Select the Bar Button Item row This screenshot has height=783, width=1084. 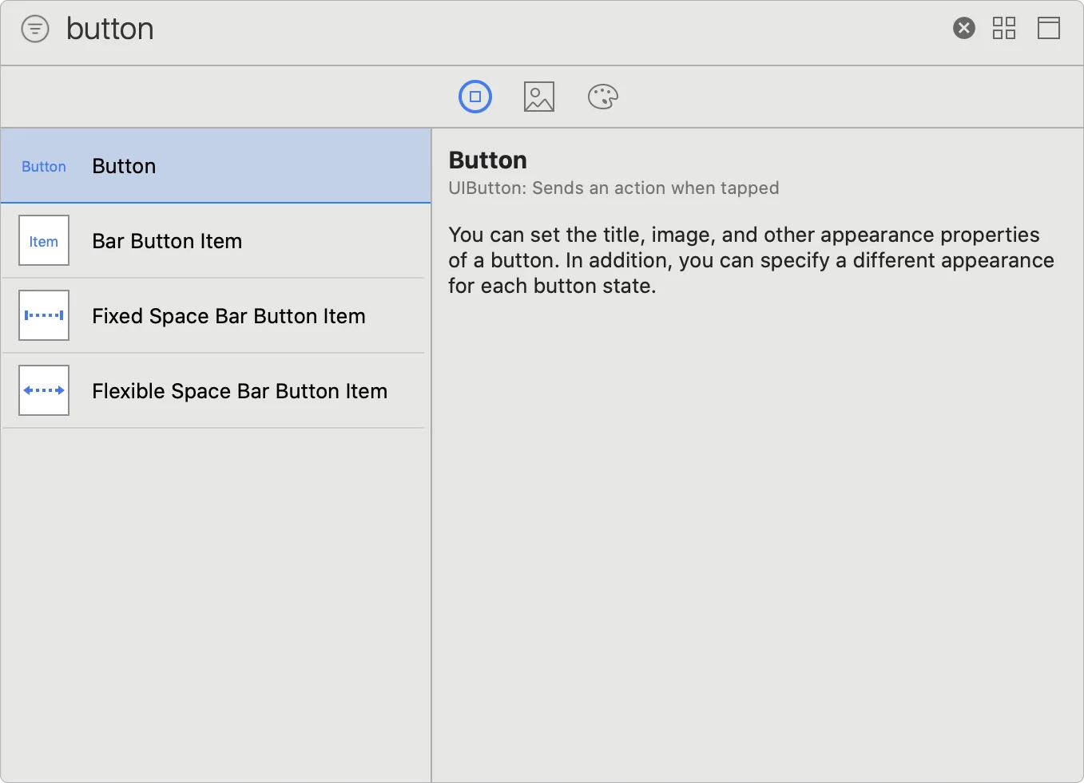(x=216, y=241)
